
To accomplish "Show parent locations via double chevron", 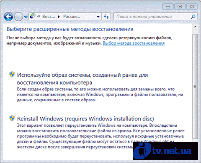I will (x=39, y=17).
